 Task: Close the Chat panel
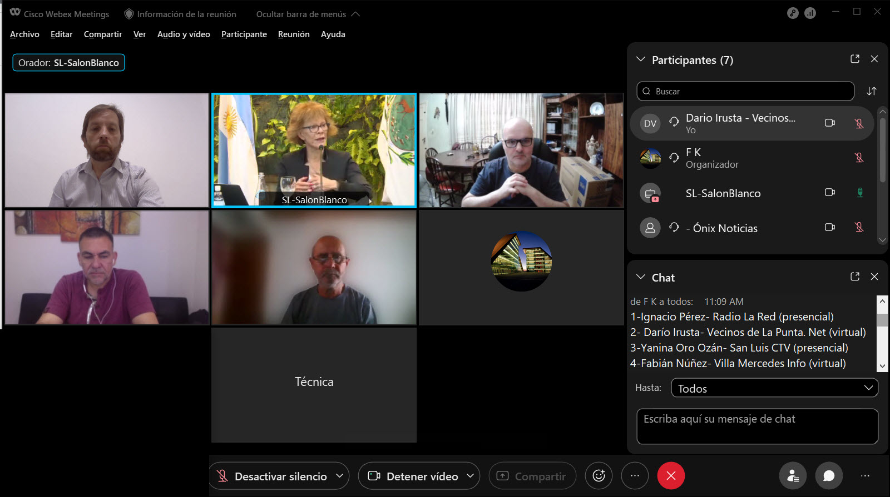pyautogui.click(x=874, y=277)
